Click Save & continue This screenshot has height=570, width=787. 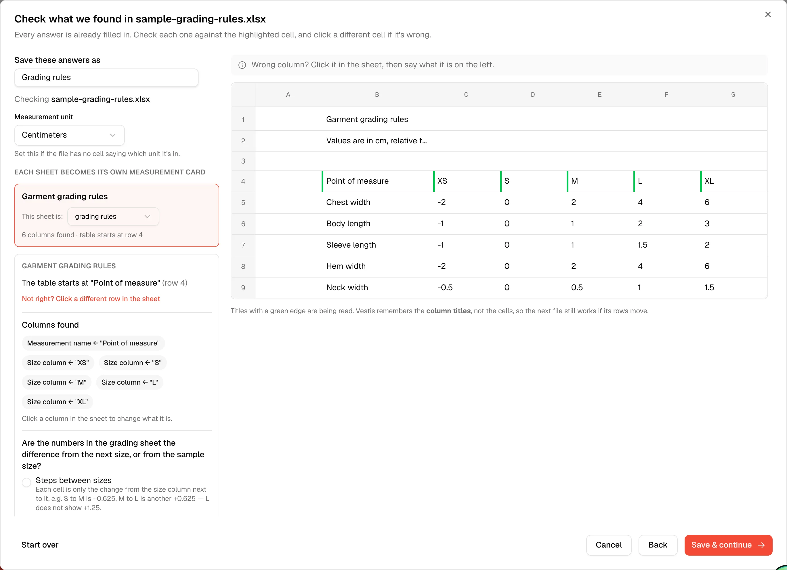coord(728,545)
